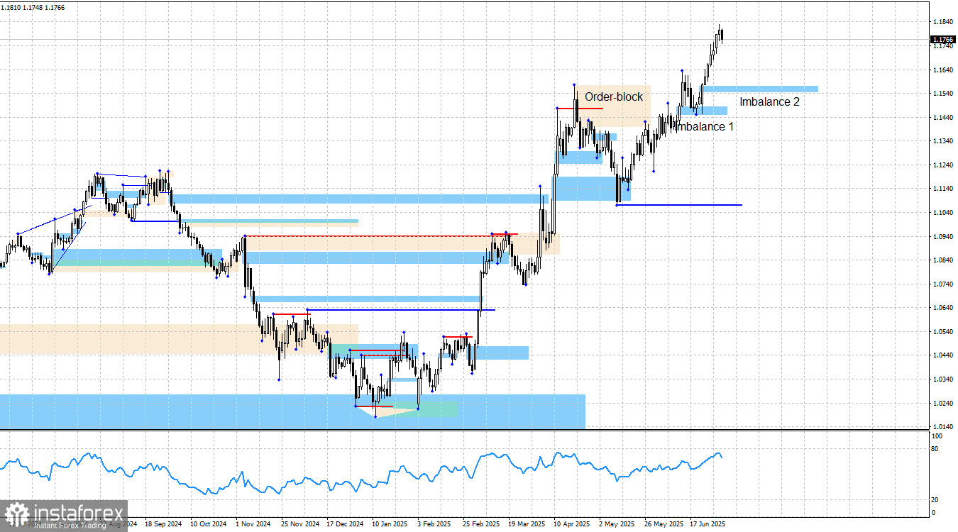Screen dimensions: 958x532
Task: Click the indicator scale label 80
Action: 935,450
